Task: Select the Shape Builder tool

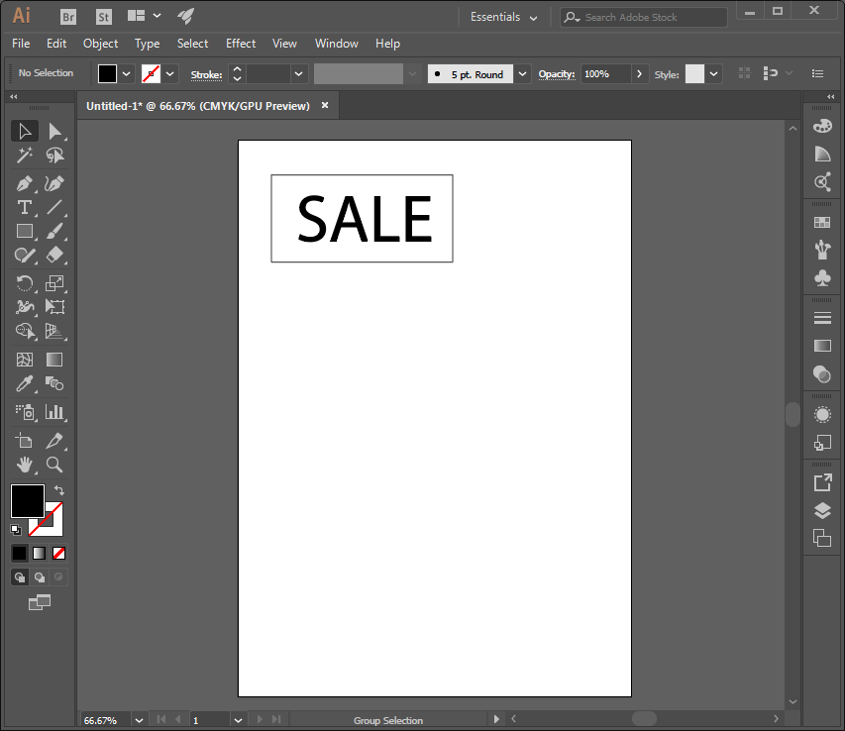Action: (x=24, y=330)
